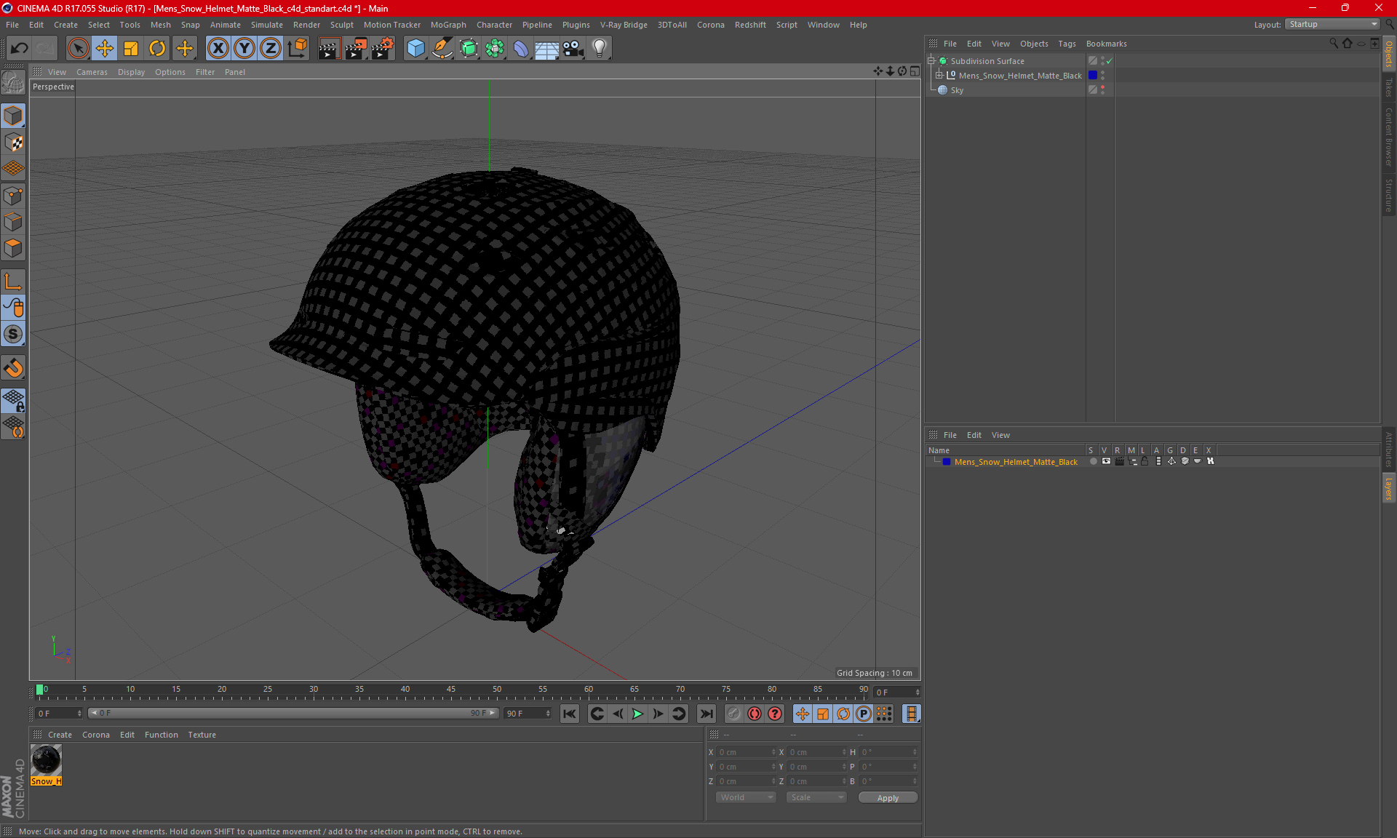Image resolution: width=1397 pixels, height=838 pixels.
Task: Open the Object Manager Tags menu
Action: [1067, 44]
